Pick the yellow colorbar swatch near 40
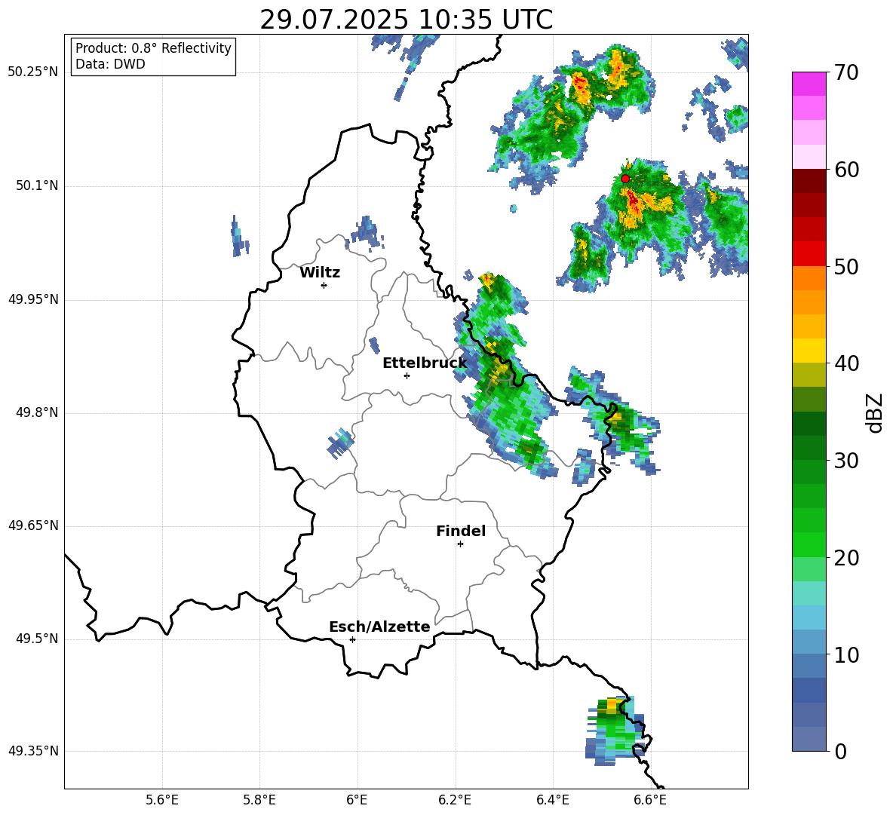The height and width of the screenshot is (815, 893). coord(809,351)
